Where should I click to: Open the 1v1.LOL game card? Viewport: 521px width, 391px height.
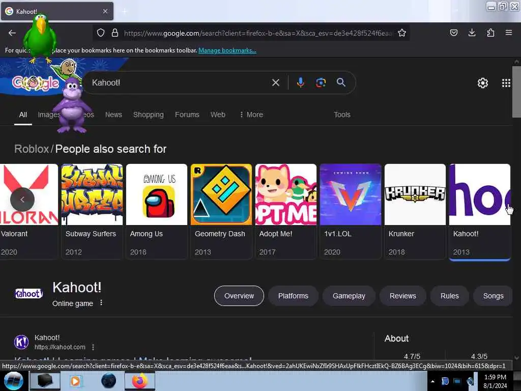(x=351, y=211)
